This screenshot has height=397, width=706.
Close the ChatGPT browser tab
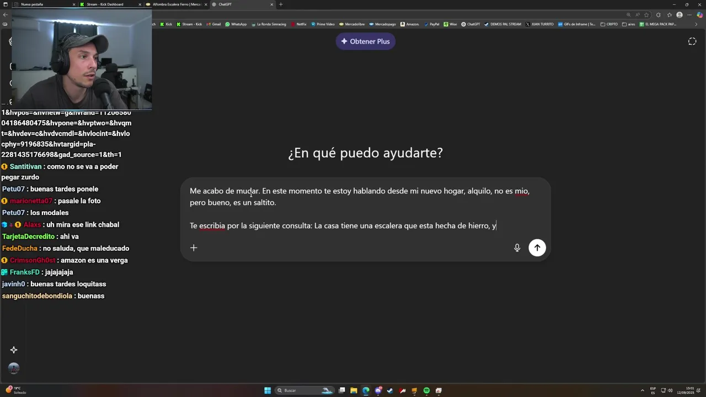point(271,4)
